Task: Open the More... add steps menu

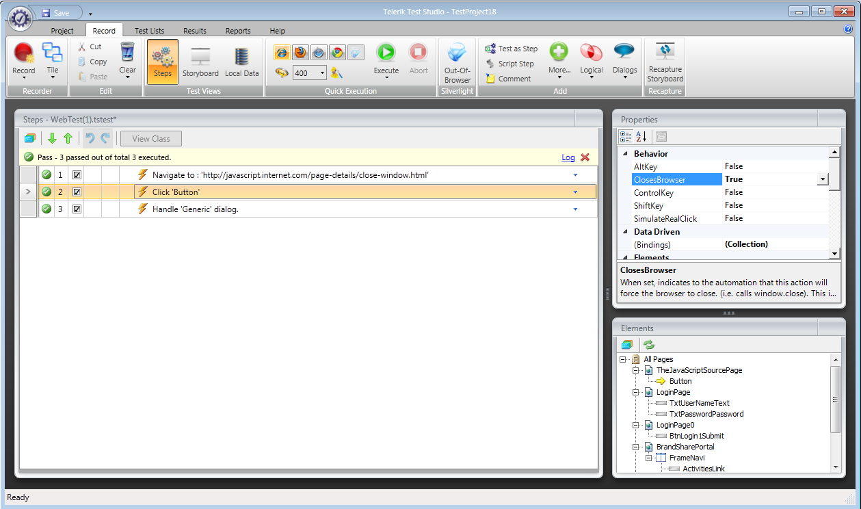Action: pos(559,60)
